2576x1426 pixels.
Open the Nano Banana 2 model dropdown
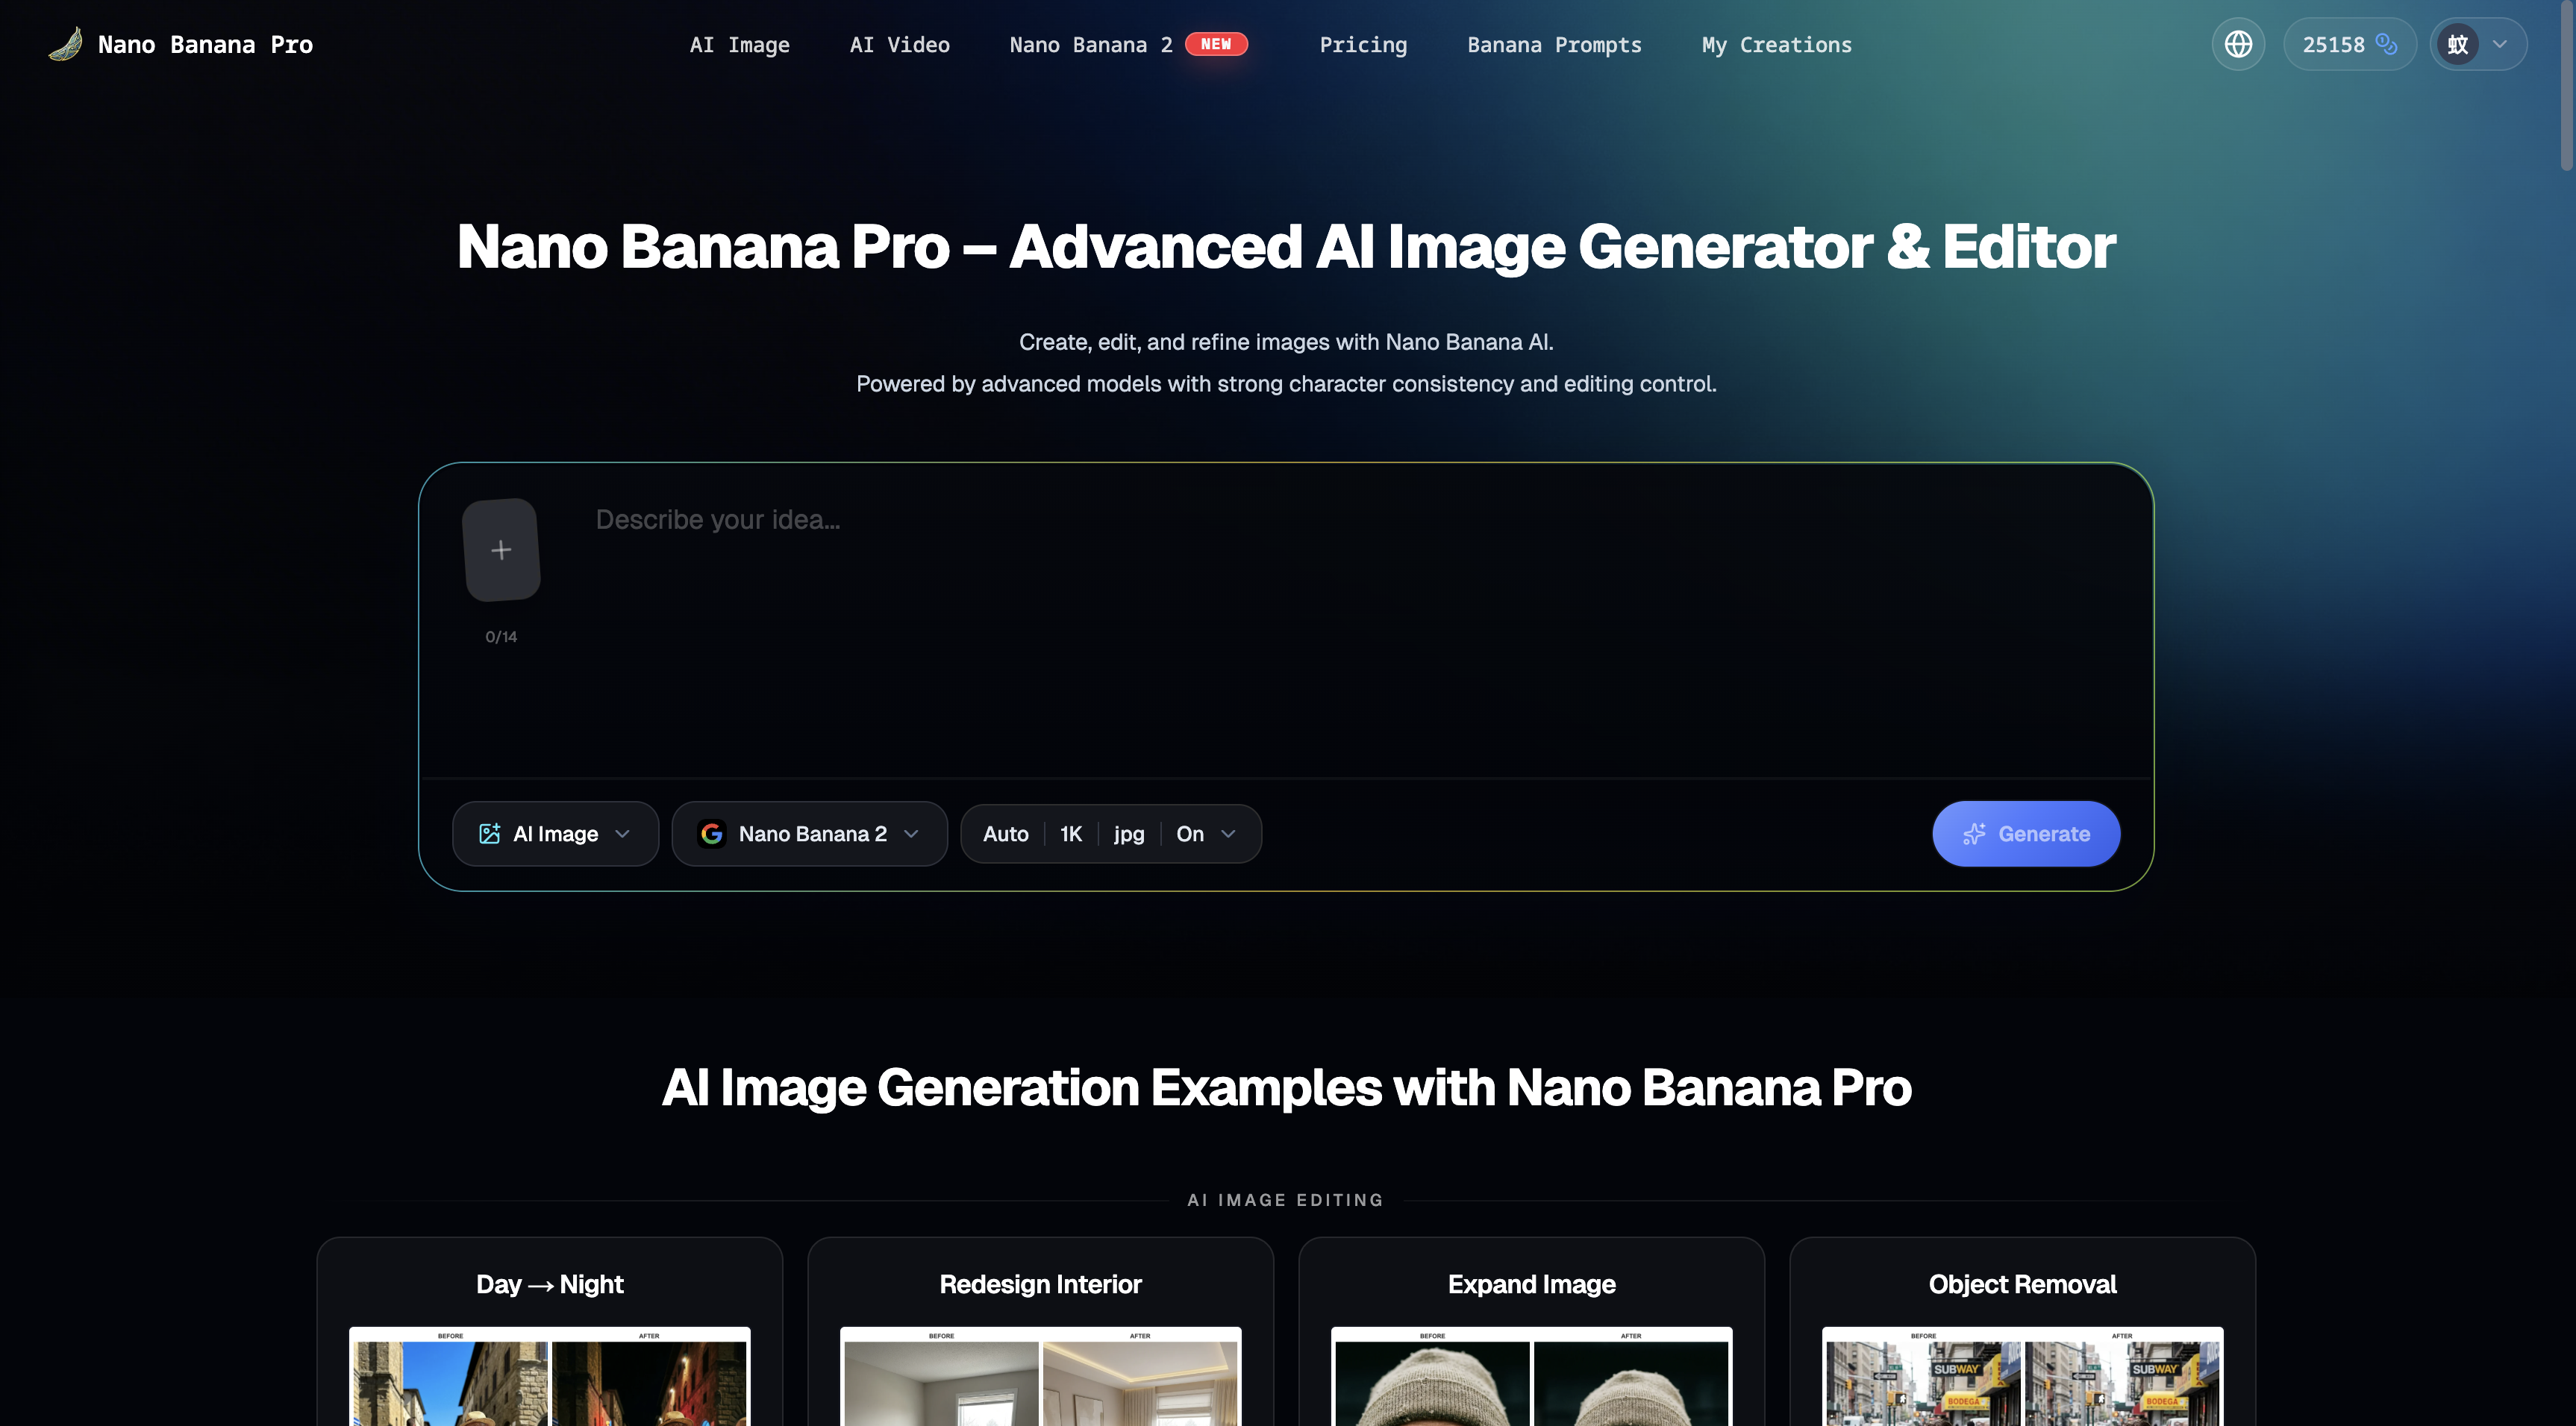[910, 833]
